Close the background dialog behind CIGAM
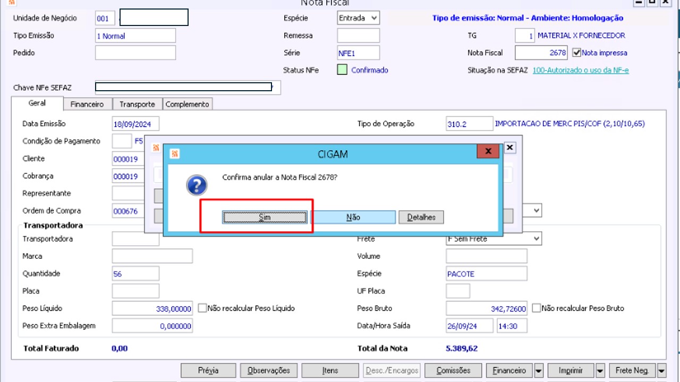680x382 pixels. (x=509, y=147)
